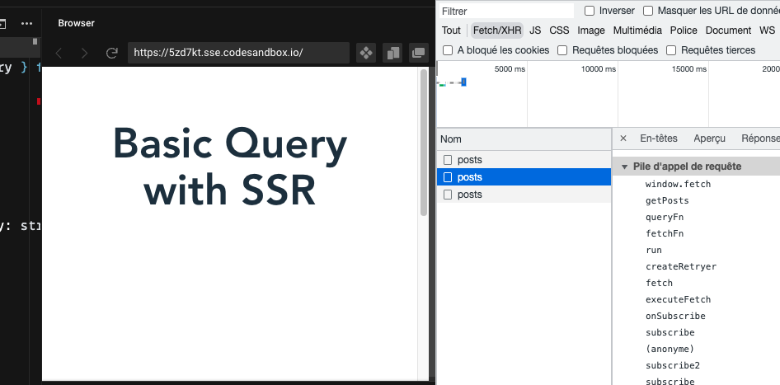This screenshot has width=780, height=385.
Task: Click subscribe2 in the call stack
Action: click(673, 365)
